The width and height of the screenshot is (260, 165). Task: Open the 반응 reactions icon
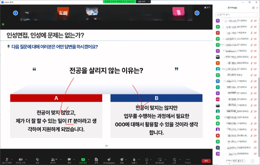tap(122, 159)
